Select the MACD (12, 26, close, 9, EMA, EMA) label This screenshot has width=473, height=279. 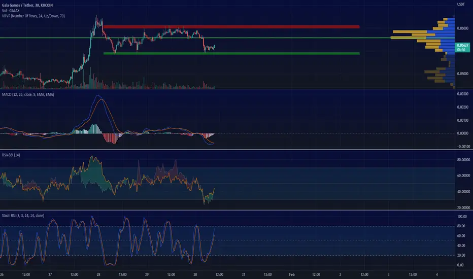click(28, 94)
